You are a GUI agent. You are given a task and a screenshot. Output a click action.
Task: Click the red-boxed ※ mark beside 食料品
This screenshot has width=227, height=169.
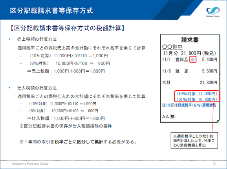193,59
